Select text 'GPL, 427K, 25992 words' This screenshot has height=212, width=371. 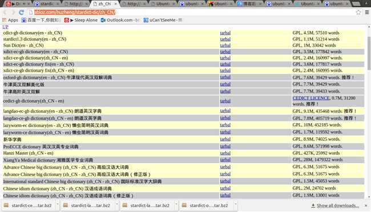click(x=316, y=153)
